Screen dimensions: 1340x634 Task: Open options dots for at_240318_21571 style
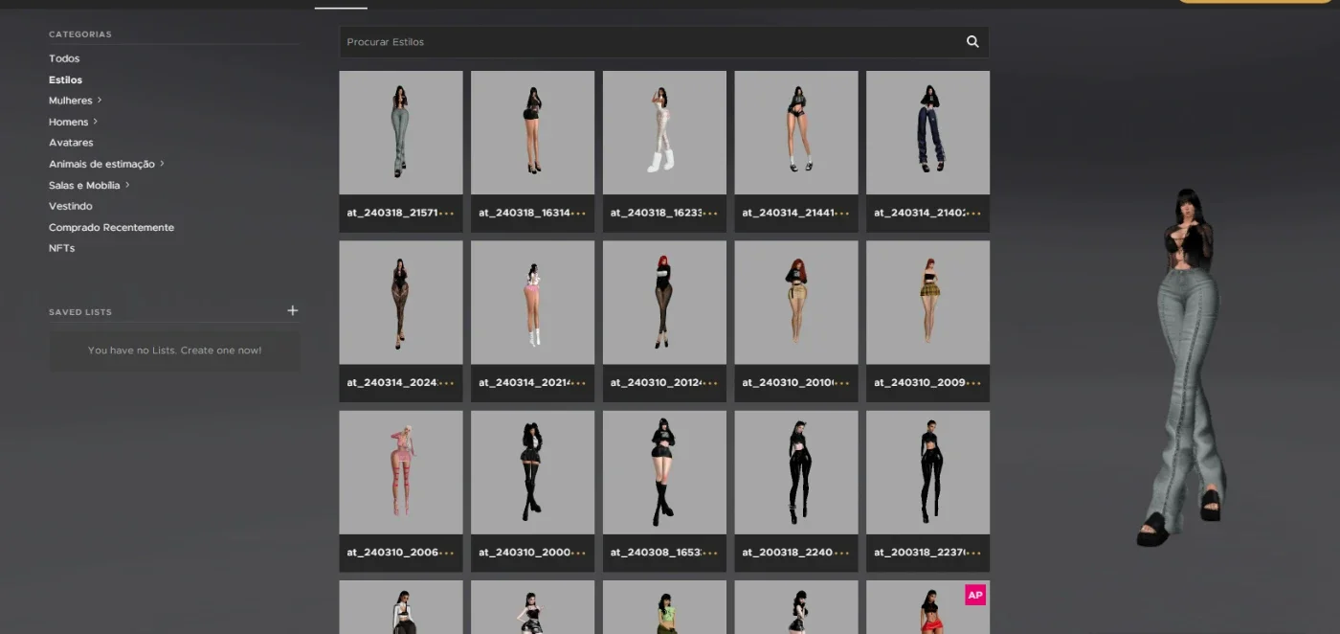(446, 213)
